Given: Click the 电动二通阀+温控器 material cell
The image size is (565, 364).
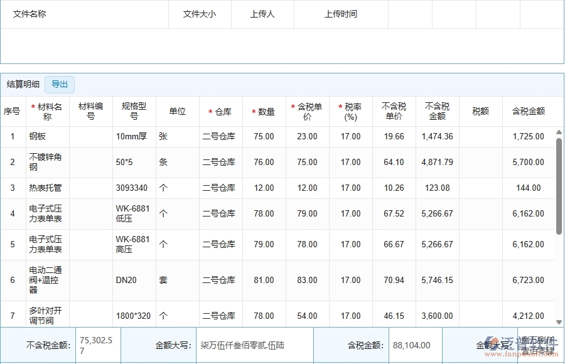Looking at the screenshot, I should coord(46,280).
